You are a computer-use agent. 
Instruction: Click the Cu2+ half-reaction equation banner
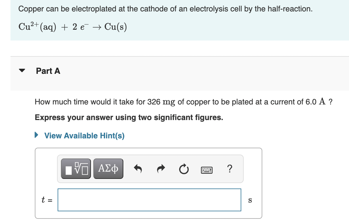click(x=73, y=26)
